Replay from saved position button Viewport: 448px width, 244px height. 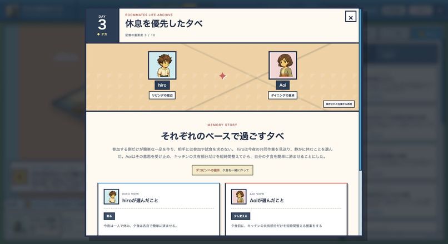(x=339, y=104)
